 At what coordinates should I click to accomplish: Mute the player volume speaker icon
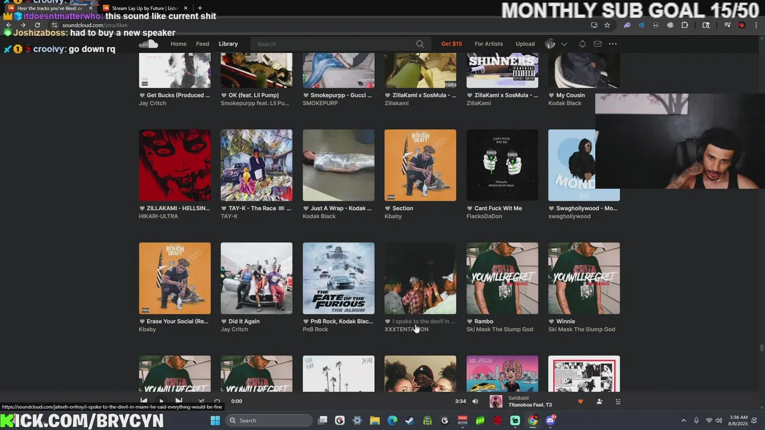[x=475, y=401]
